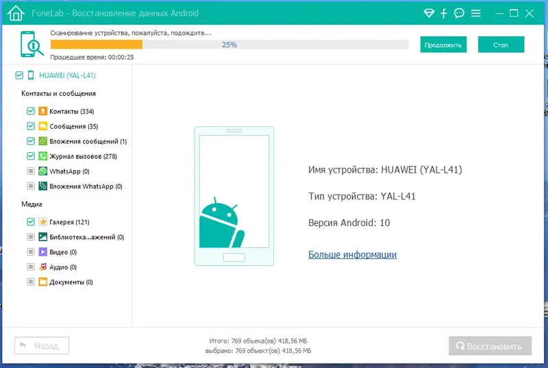548x368 pixels.
Task: Click the WhatsApp logo icon
Action: (x=42, y=171)
